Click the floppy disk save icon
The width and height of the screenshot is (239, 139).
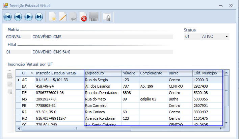click(94, 17)
